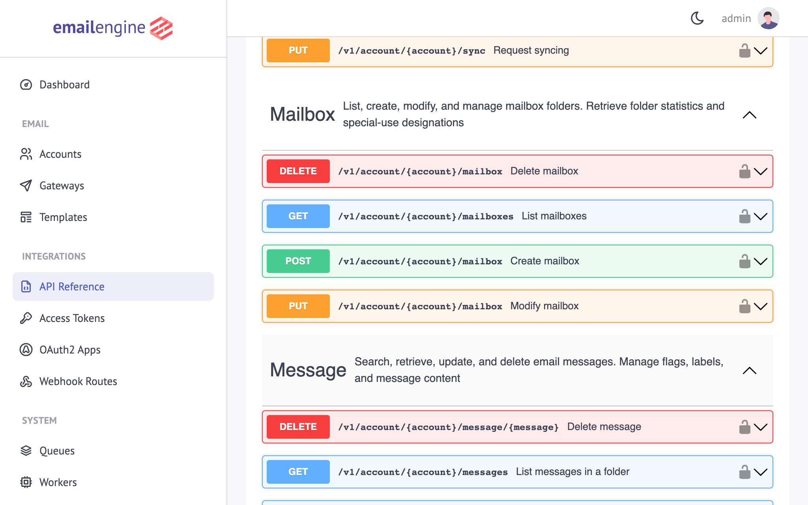
Task: Click the 'List messages in a folder' text
Action: 572,472
